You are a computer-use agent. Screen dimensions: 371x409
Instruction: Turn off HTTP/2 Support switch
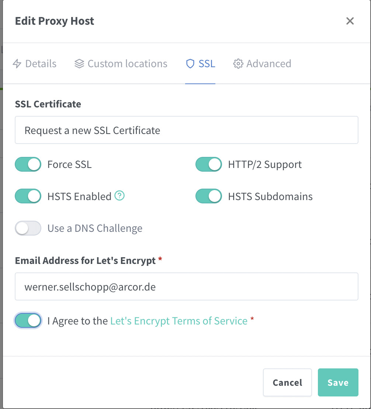point(209,164)
